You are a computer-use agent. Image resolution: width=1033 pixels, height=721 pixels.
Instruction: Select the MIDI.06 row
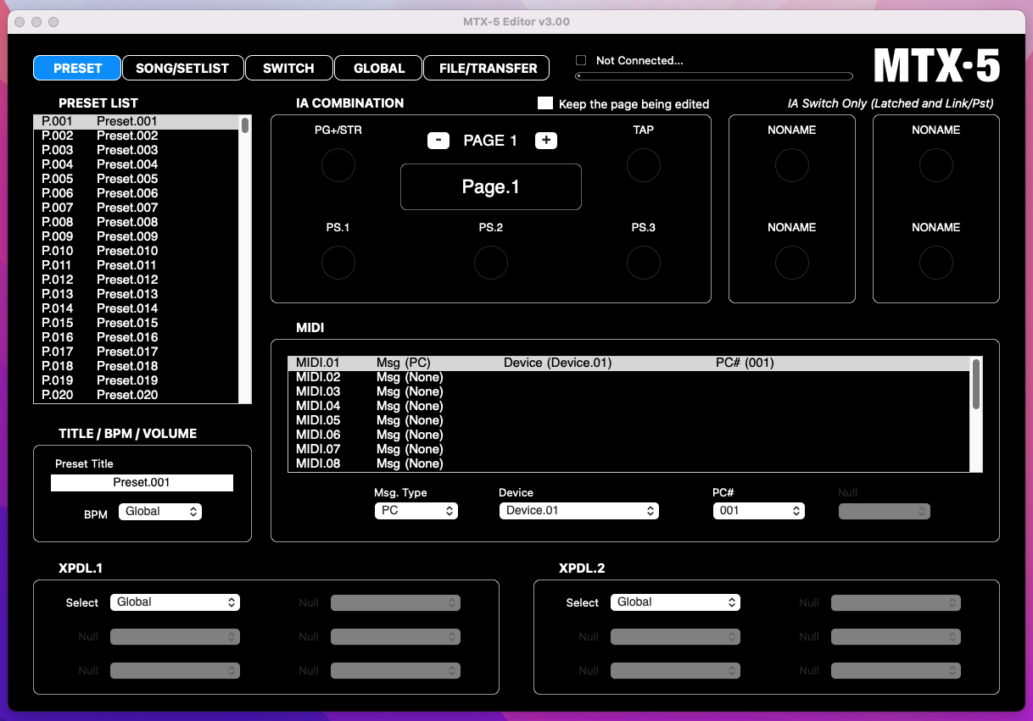pos(629,435)
